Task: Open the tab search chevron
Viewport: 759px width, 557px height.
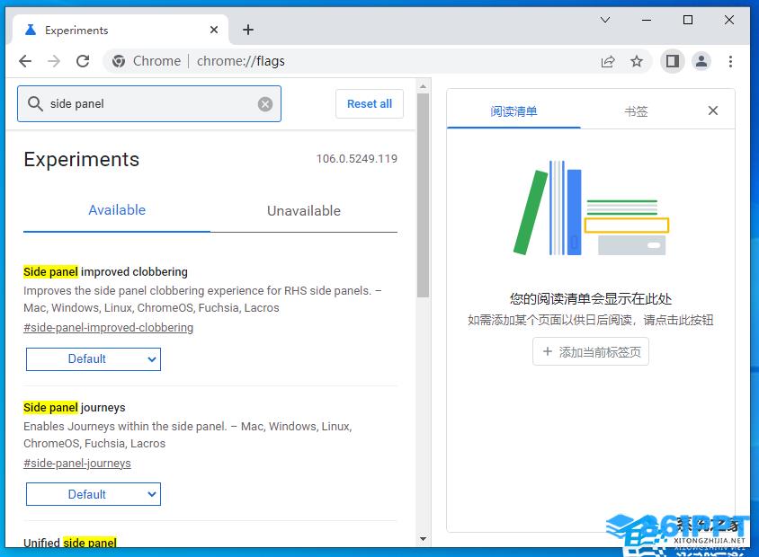Action: [x=605, y=20]
